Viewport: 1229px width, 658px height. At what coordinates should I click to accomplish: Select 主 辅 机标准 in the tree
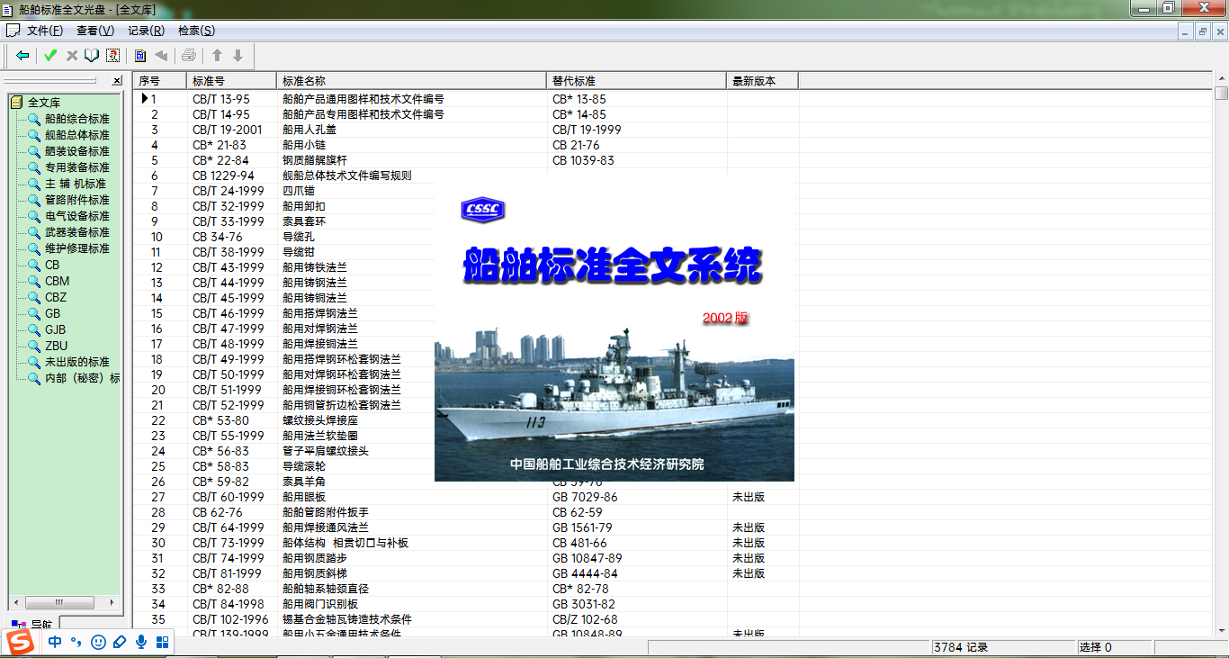(76, 184)
